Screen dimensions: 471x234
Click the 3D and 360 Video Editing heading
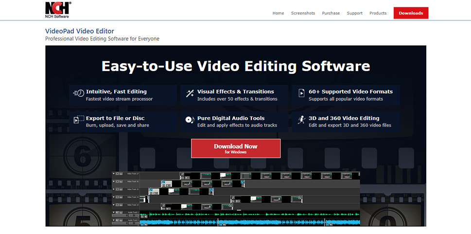344,118
